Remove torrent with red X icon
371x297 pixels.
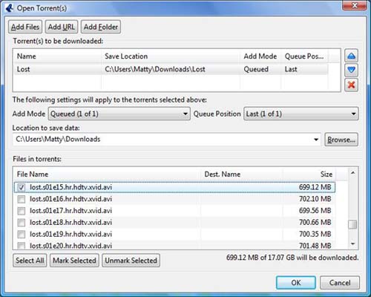[351, 85]
